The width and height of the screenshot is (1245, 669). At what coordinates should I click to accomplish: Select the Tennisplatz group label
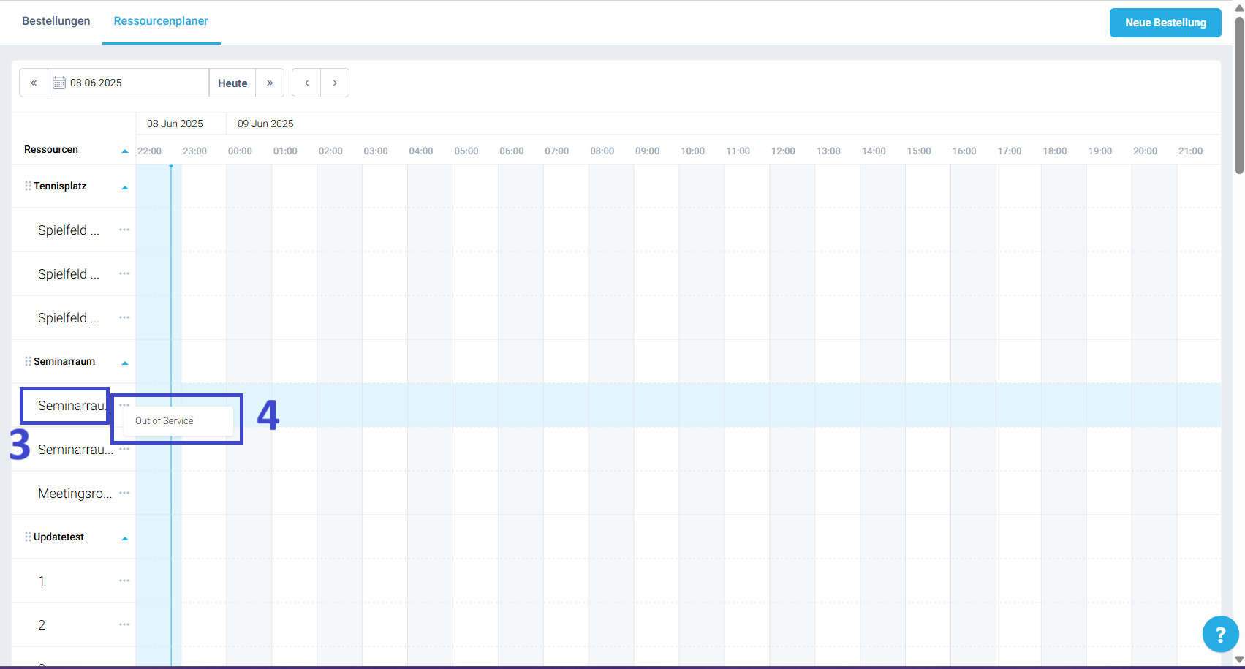[x=60, y=186]
